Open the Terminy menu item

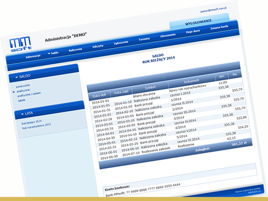(x=144, y=39)
